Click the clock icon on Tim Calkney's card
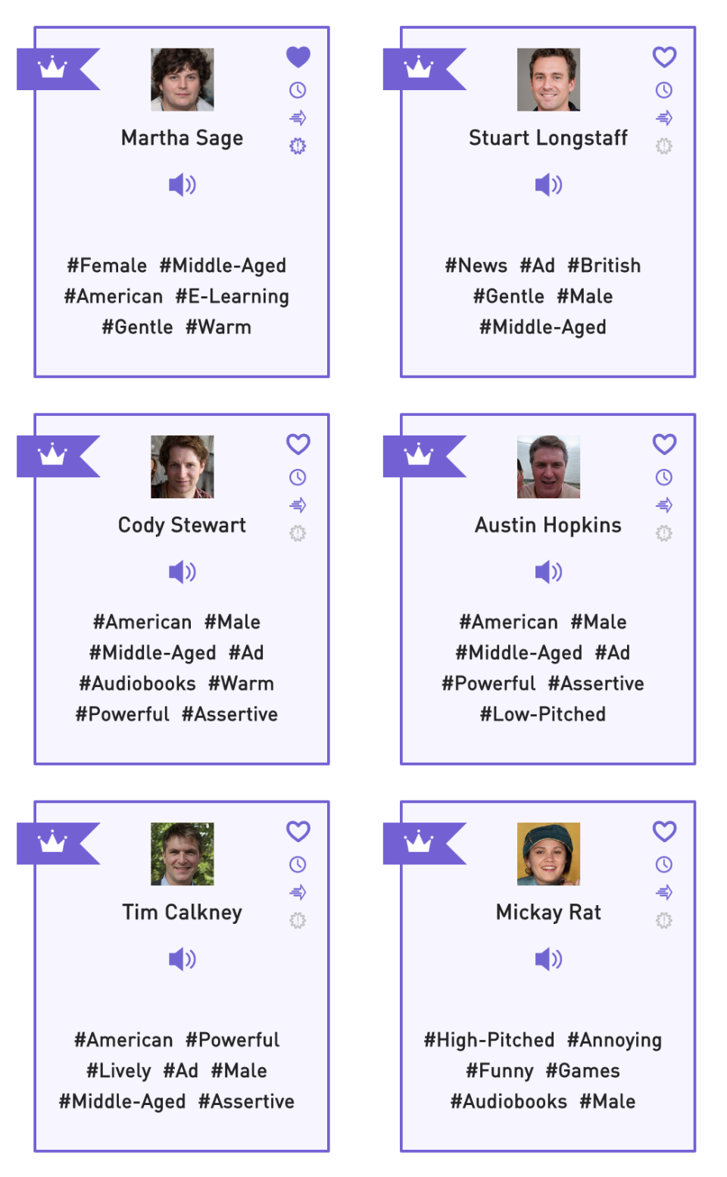727x1177 pixels. pos(298,864)
